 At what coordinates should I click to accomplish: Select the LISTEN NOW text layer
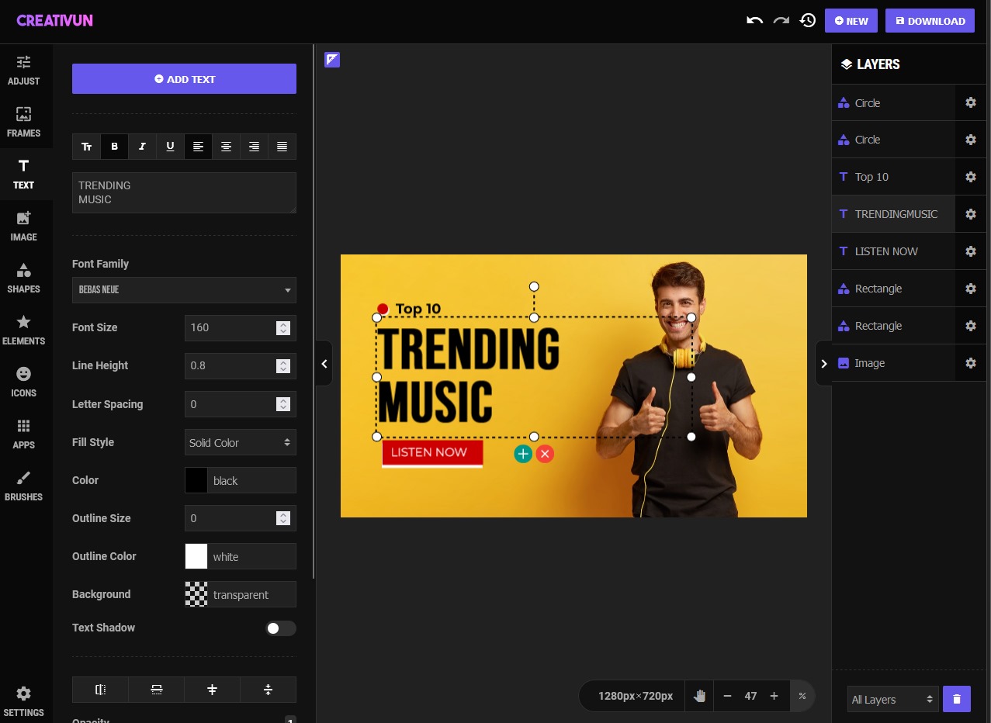point(886,251)
